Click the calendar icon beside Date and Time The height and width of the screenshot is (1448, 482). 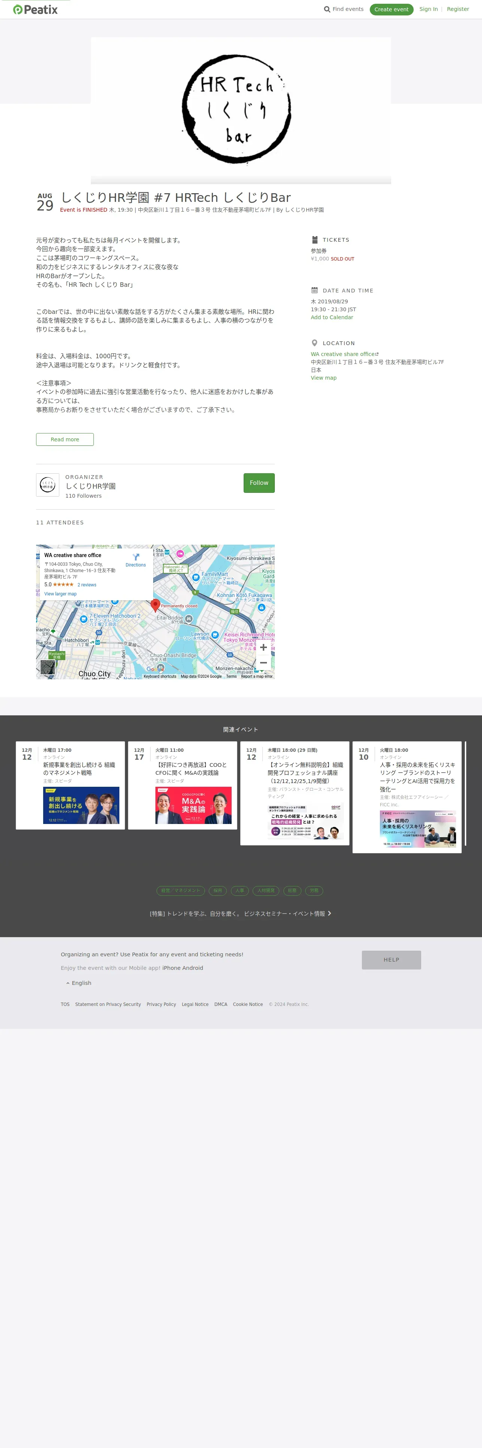(x=315, y=291)
